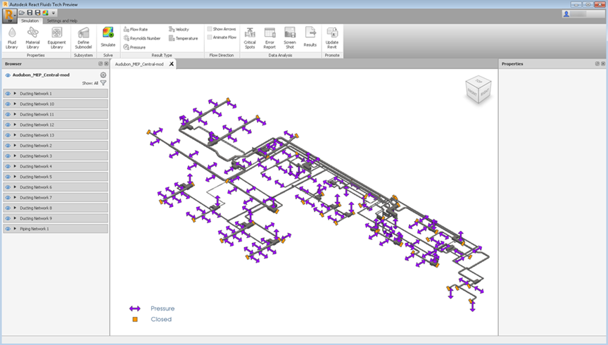Image resolution: width=608 pixels, height=345 pixels.
Task: Click Define Submodel tool
Action: (83, 38)
